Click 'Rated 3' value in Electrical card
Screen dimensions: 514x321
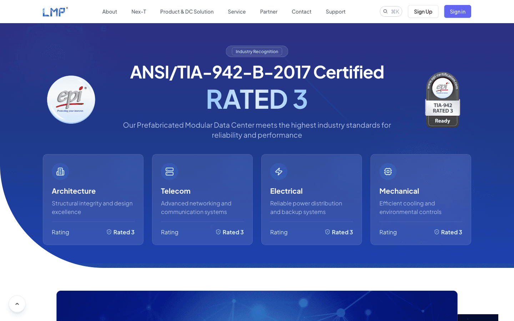(342, 232)
